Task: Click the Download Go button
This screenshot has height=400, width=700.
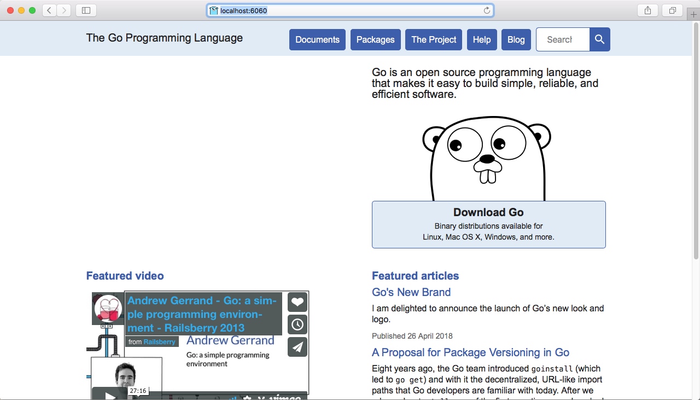Action: pyautogui.click(x=488, y=224)
